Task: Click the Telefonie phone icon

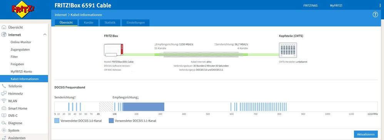Action: coord(4,86)
